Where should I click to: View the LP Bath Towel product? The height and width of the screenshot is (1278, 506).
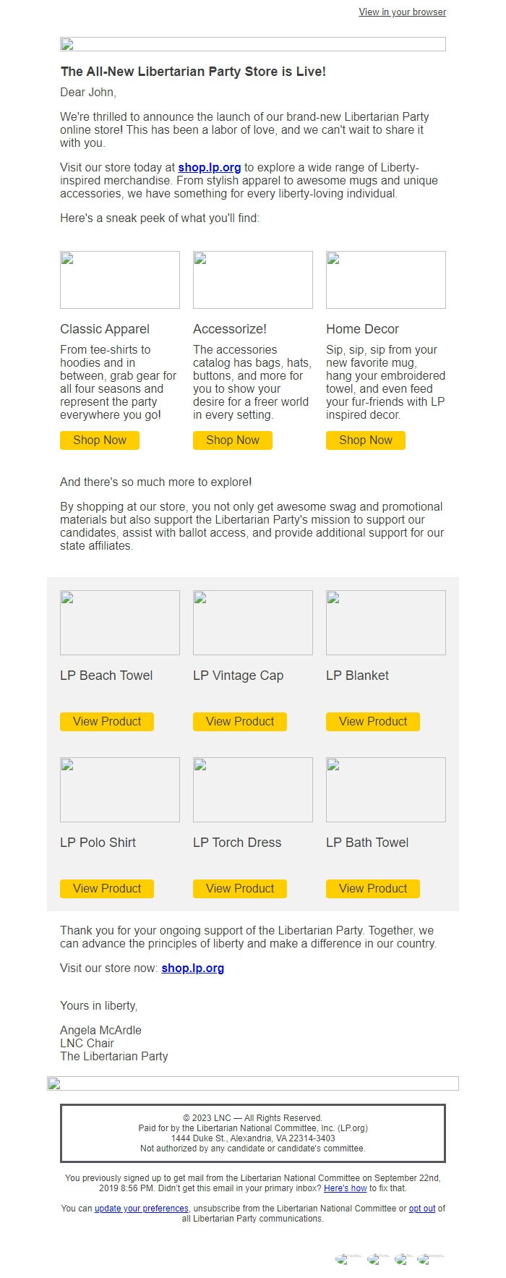[372, 888]
